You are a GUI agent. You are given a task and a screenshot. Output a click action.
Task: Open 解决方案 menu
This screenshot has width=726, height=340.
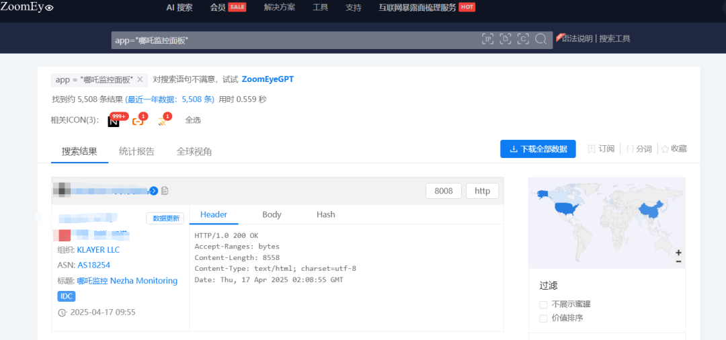(279, 7)
